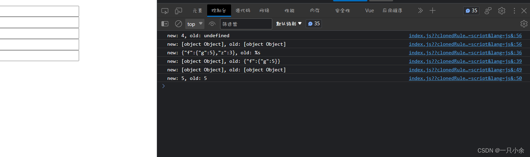This screenshot has width=530, height=157.
Task: Open the top JavaScript context dropdown
Action: [195, 24]
